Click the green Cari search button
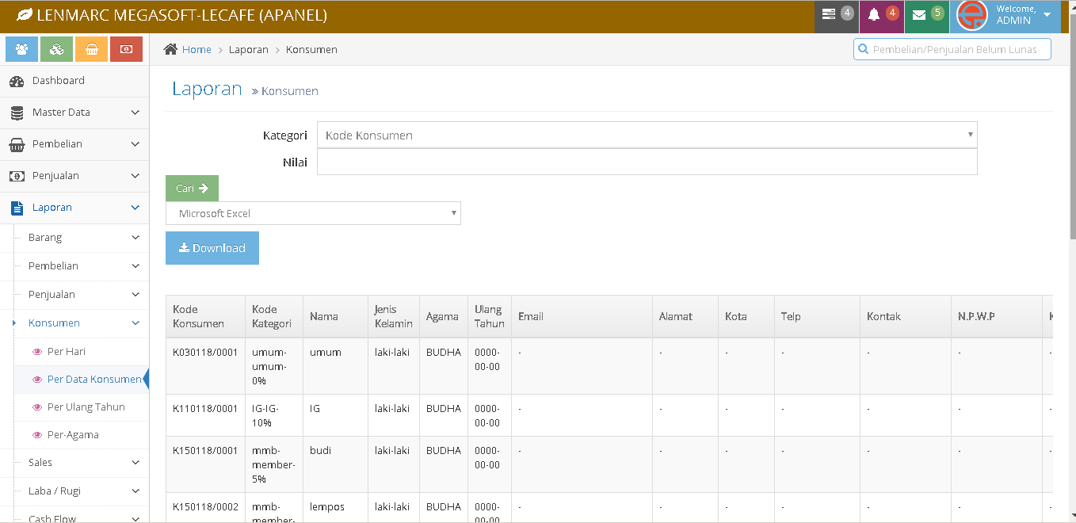This screenshot has height=523, width=1076. (x=192, y=188)
